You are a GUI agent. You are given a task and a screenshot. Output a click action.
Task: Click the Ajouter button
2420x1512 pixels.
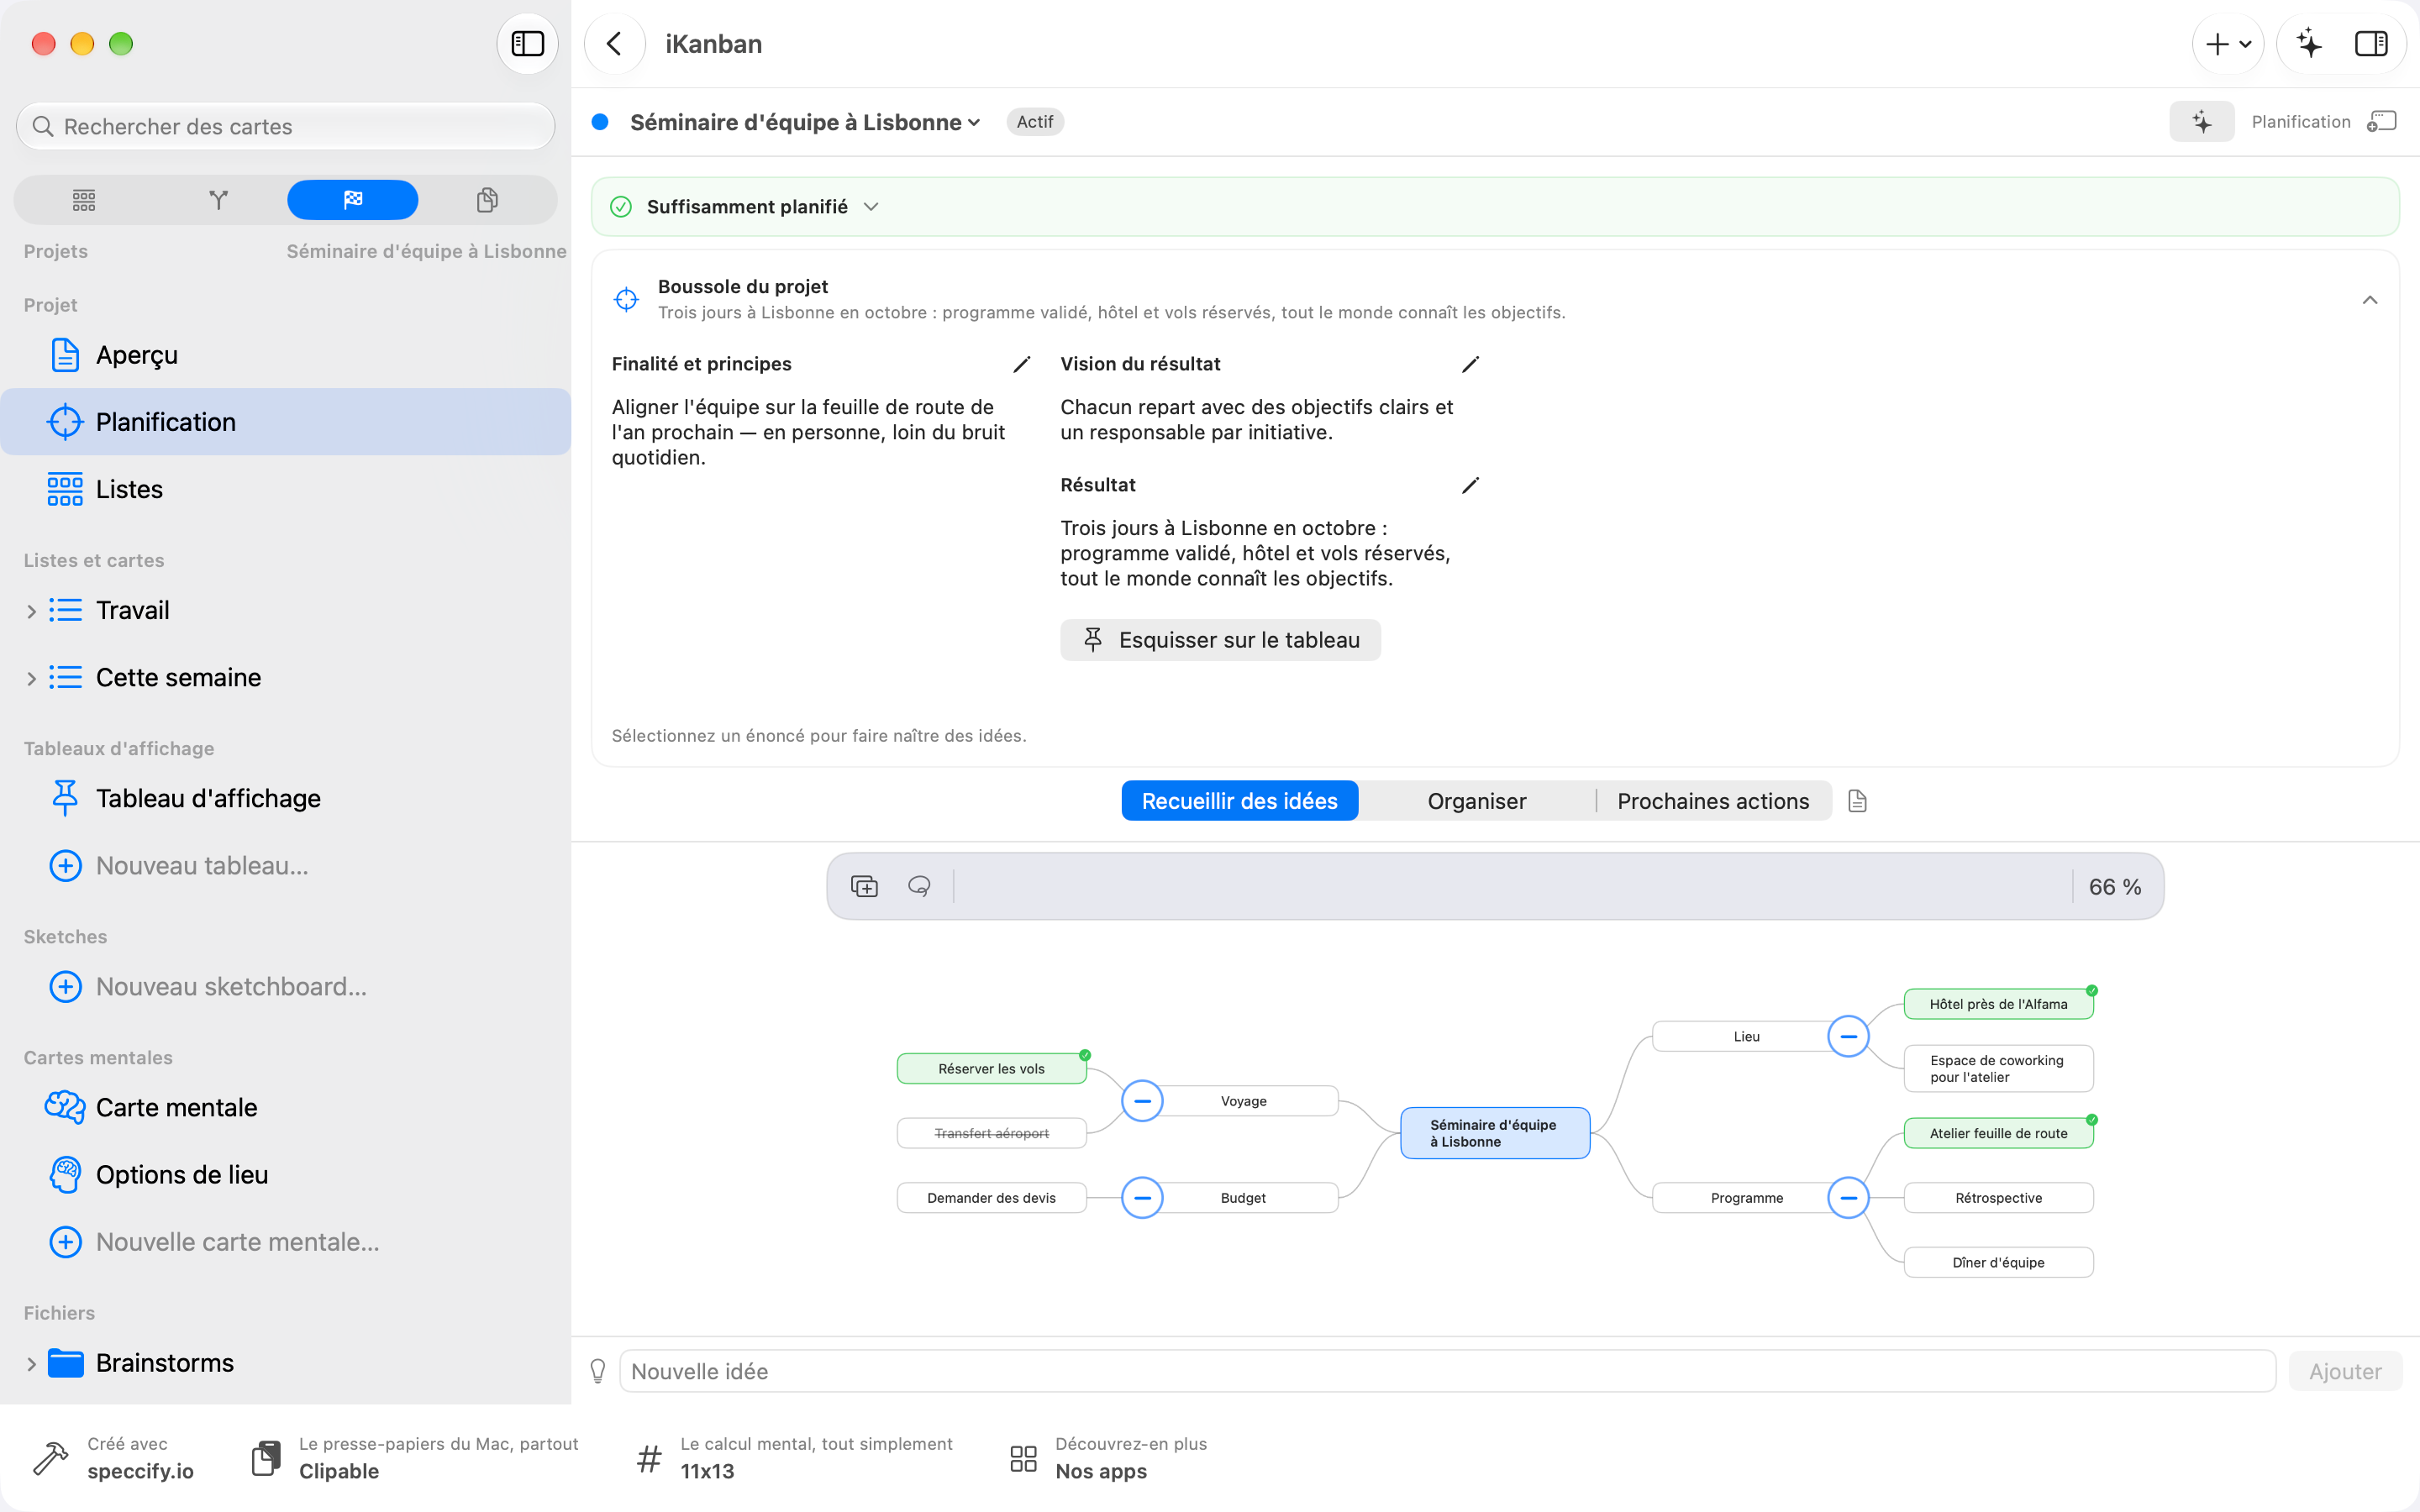click(x=2345, y=1372)
